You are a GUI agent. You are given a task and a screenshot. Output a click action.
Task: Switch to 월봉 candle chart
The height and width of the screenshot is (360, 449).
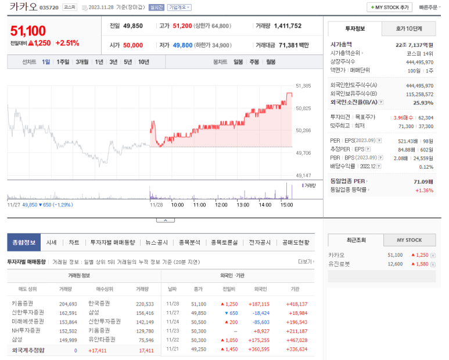pos(271,62)
